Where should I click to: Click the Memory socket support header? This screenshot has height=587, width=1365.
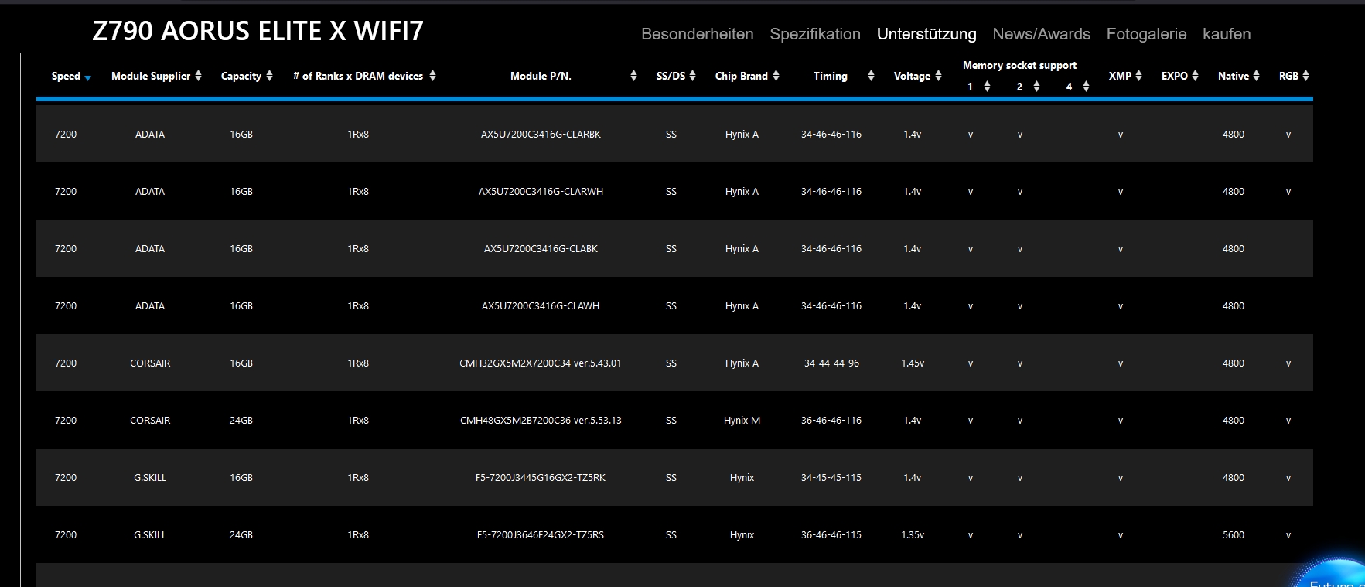tap(1019, 65)
